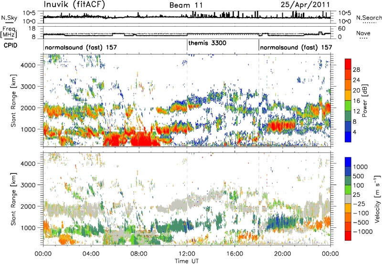The image size is (382, 264).
Task: Click the 'Time UT' axis label
Action: 187,261
